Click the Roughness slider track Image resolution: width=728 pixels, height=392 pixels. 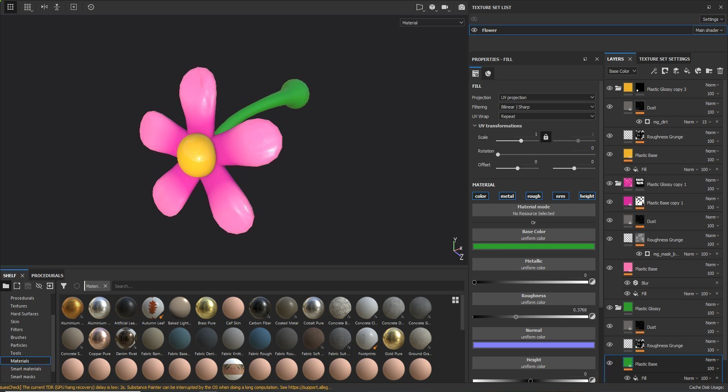click(531, 317)
